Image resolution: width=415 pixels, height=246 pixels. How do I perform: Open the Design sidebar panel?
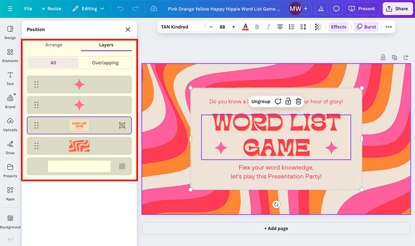pyautogui.click(x=10, y=32)
